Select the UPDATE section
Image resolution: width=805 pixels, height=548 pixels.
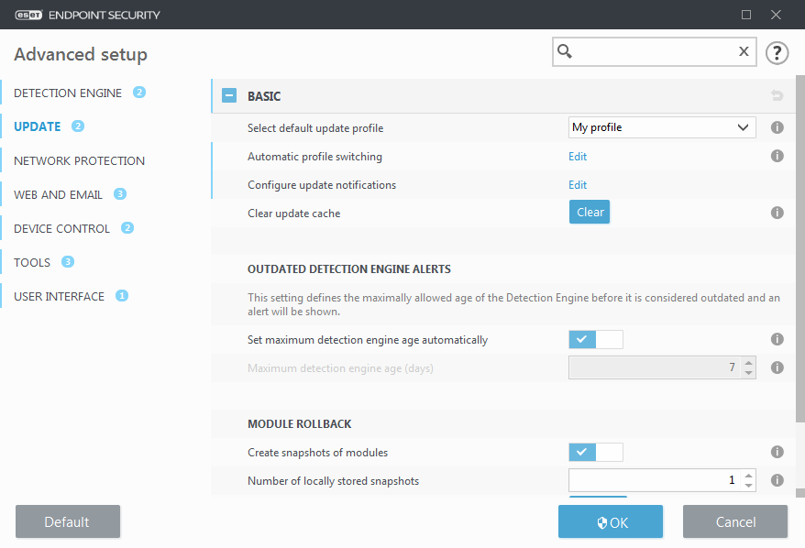tap(37, 126)
